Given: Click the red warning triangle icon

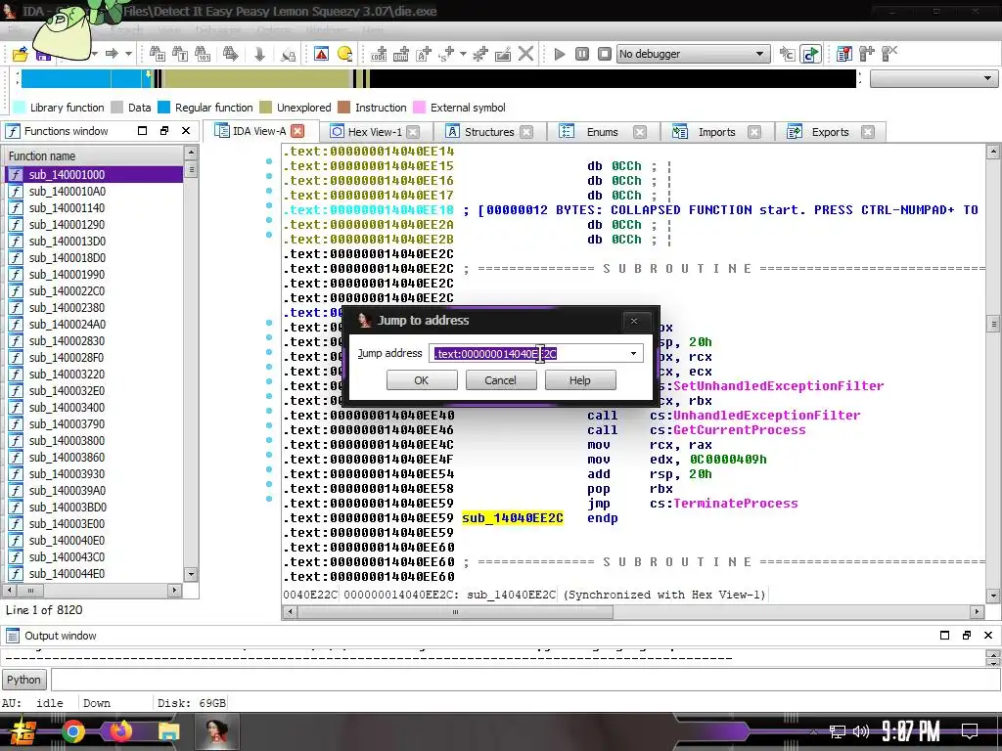Looking at the screenshot, I should tap(321, 54).
